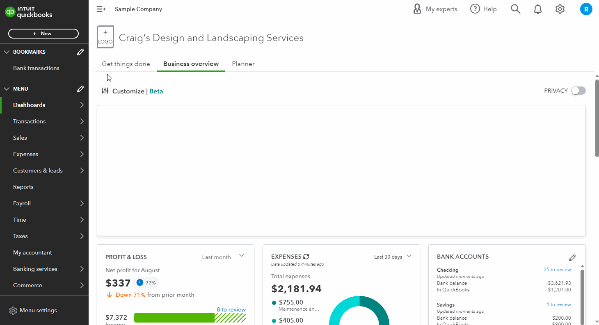Click the notifications bell icon
The width and height of the screenshot is (599, 325).
pyautogui.click(x=537, y=9)
